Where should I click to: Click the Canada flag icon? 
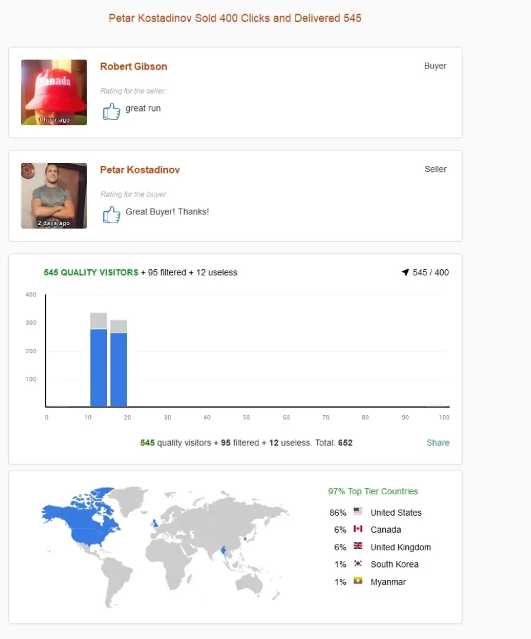(x=358, y=529)
